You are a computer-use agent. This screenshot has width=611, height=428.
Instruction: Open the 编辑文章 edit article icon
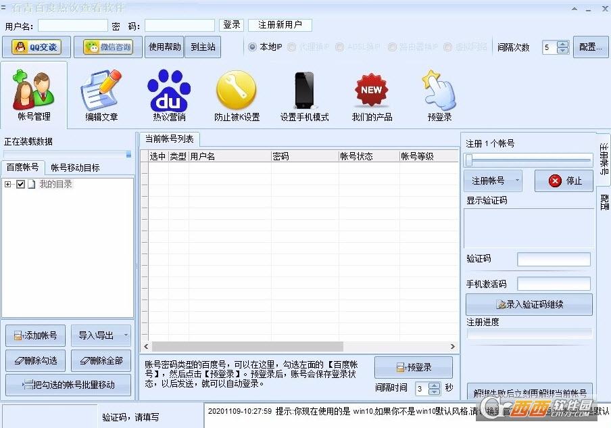click(101, 95)
